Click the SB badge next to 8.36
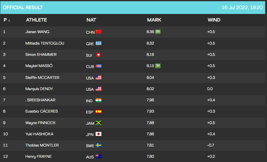This screenshot has width=267, height=162. pyautogui.click(x=158, y=32)
